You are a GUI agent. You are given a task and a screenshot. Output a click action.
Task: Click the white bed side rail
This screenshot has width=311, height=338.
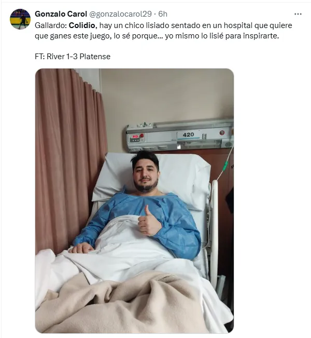coord(214,233)
